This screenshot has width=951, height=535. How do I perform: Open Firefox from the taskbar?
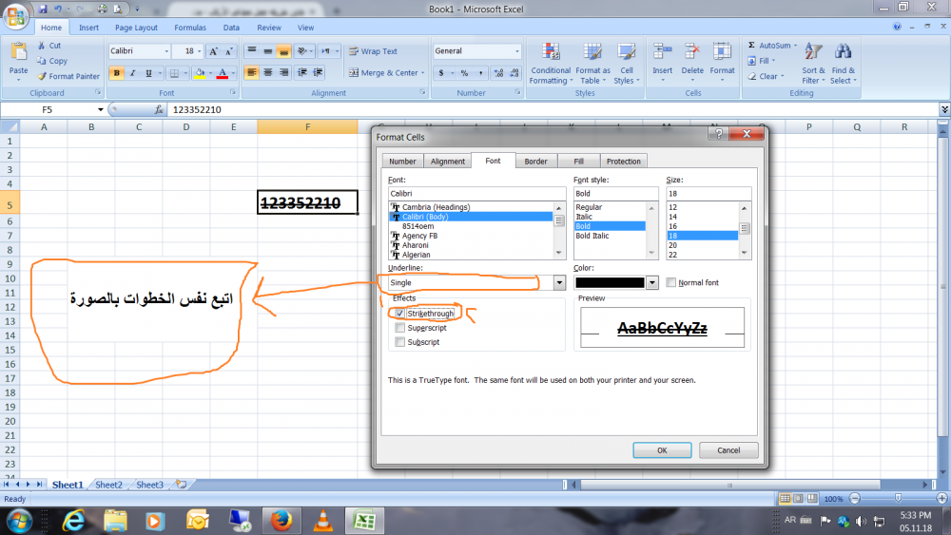tap(281, 521)
